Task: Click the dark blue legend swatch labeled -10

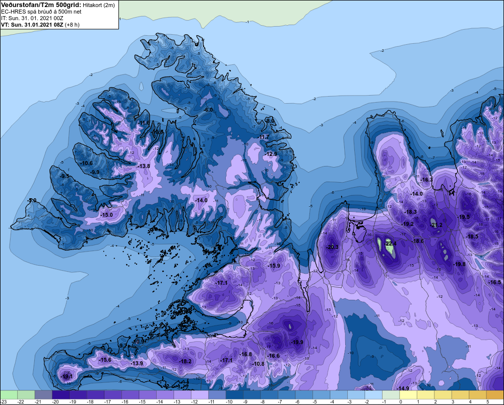Action: pyautogui.click(x=235, y=394)
